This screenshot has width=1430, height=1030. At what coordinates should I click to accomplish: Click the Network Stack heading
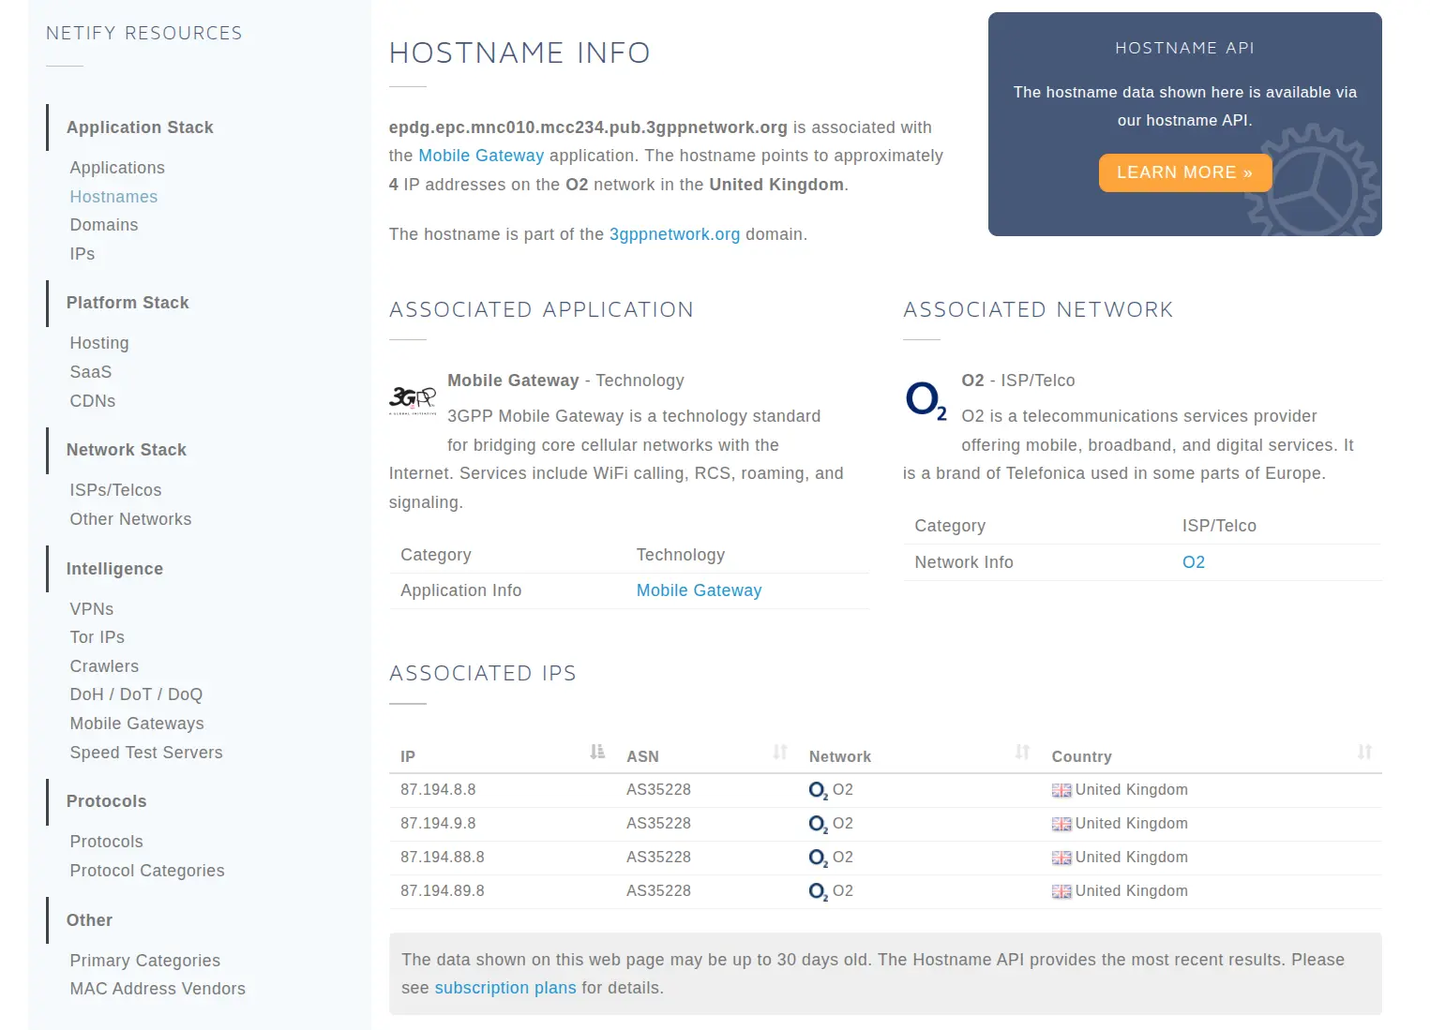click(x=127, y=450)
